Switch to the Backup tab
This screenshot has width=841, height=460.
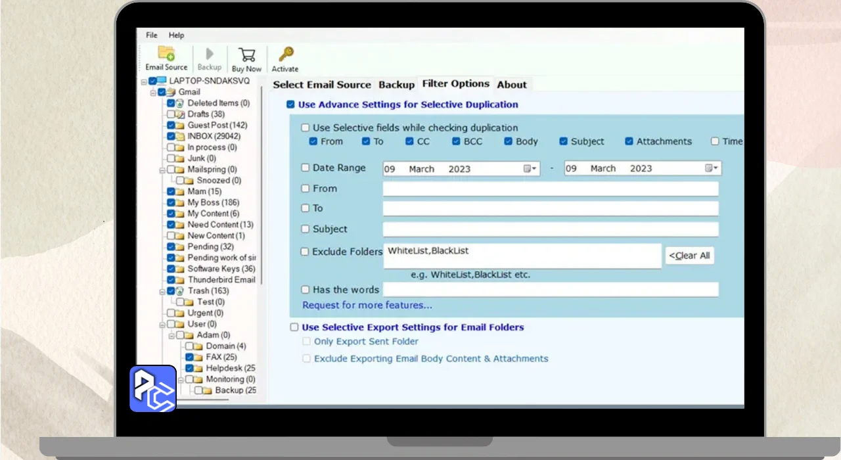pos(396,85)
